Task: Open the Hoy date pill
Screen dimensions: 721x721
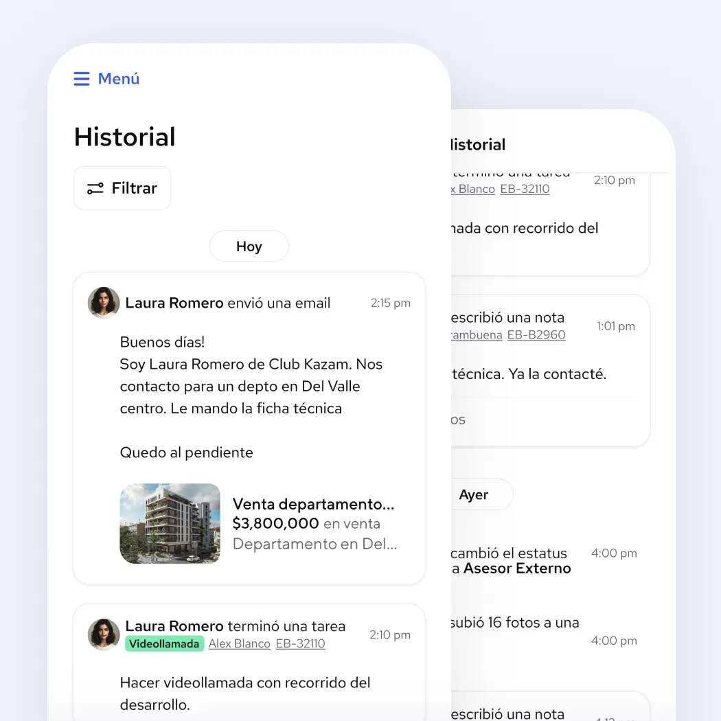Action: pyautogui.click(x=249, y=246)
